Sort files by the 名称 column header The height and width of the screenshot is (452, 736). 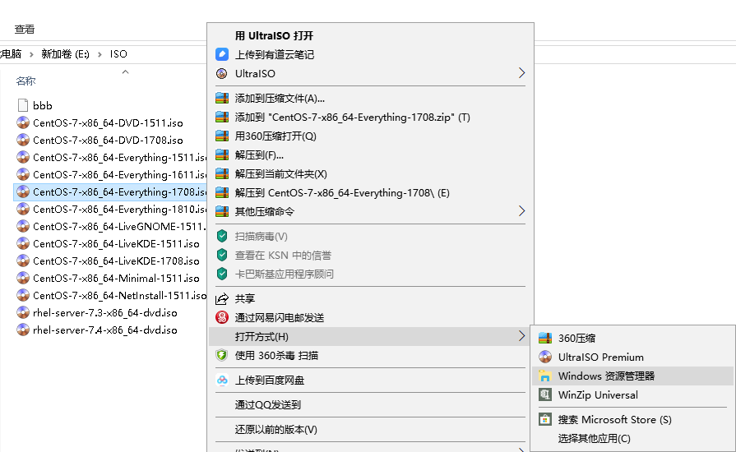tap(26, 81)
